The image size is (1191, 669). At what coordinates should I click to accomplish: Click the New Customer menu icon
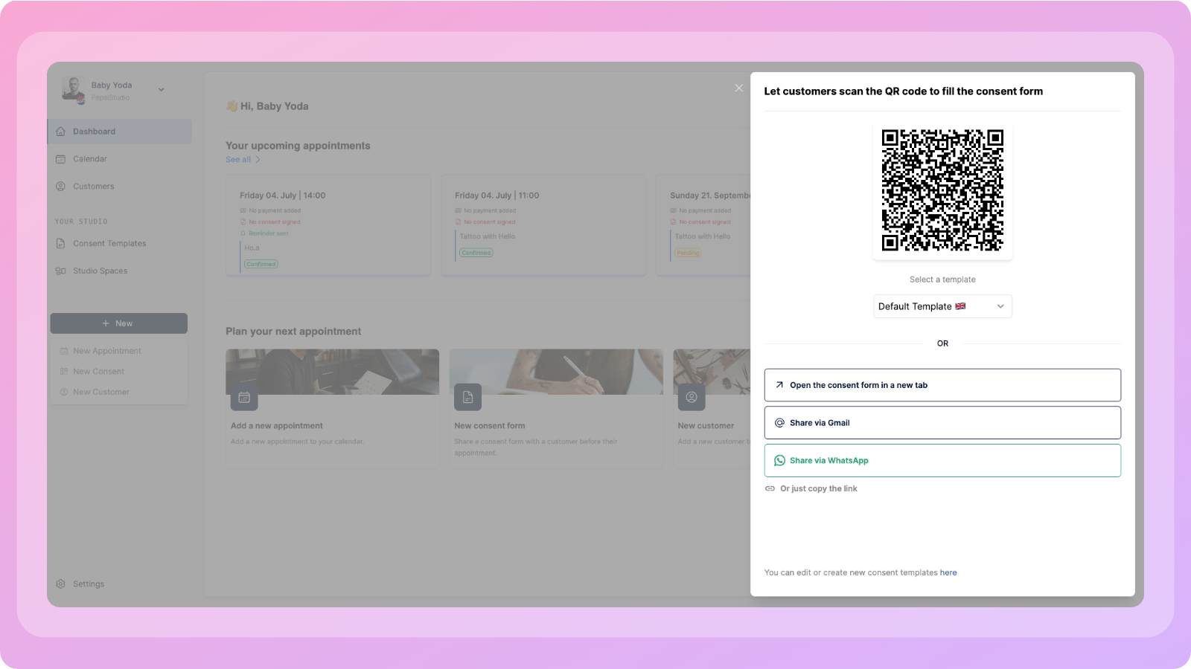(x=64, y=392)
